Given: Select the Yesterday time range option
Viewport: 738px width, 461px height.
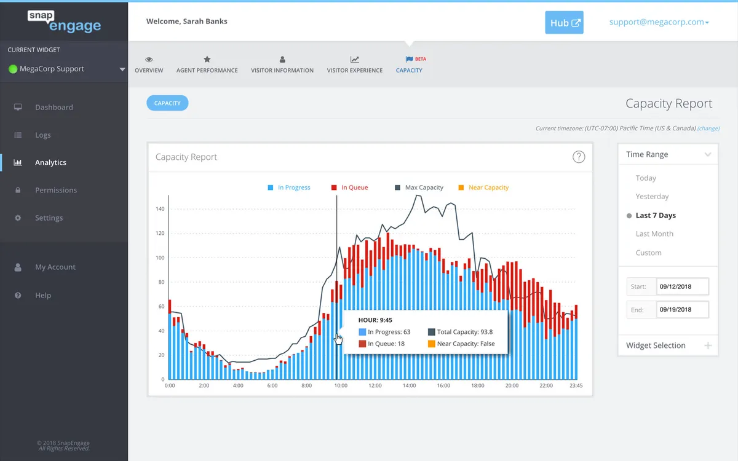Looking at the screenshot, I should 652,197.
